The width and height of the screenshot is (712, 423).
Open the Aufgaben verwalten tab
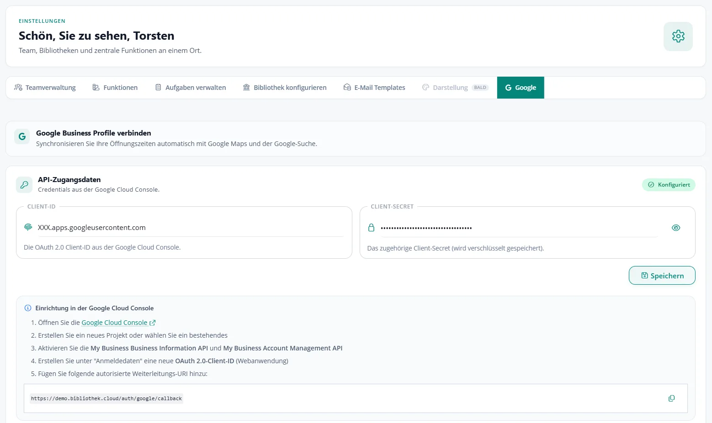[191, 88]
